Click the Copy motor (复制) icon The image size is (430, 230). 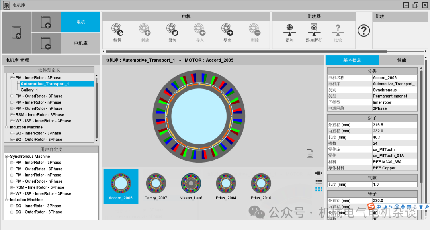tap(172, 29)
